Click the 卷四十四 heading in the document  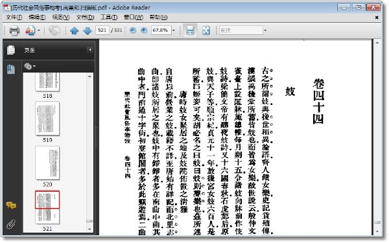coord(318,101)
